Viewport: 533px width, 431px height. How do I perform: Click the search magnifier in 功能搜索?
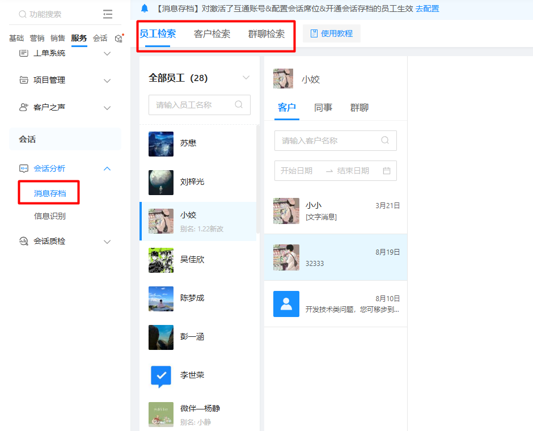(x=23, y=14)
